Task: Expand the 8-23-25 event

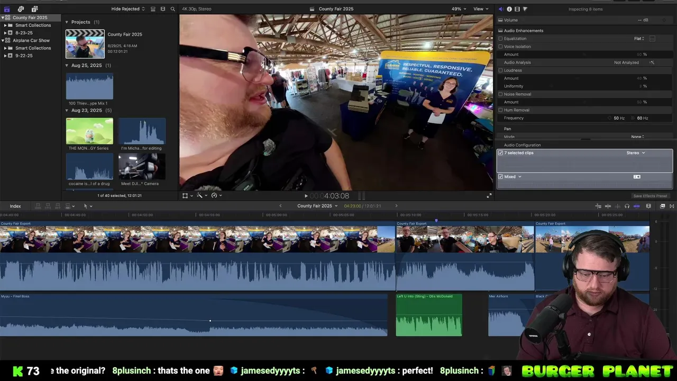Action: click(x=5, y=33)
